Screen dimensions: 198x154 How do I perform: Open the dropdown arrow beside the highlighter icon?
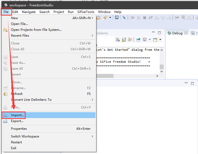point(110,18)
